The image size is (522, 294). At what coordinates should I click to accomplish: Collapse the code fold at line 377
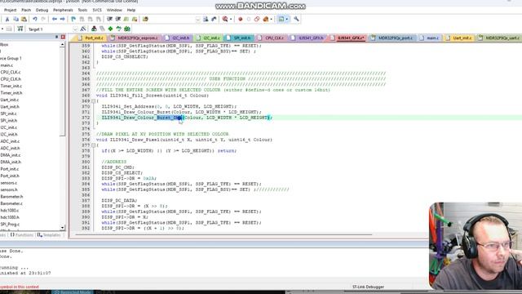(x=94, y=145)
